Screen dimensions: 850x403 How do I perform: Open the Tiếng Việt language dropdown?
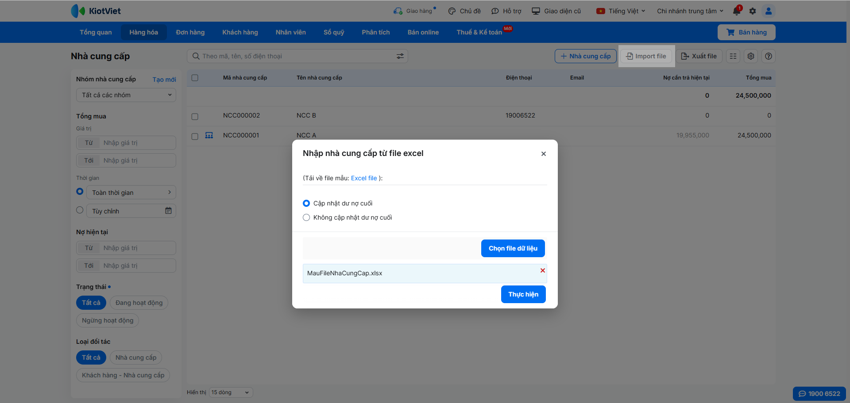pyautogui.click(x=621, y=11)
